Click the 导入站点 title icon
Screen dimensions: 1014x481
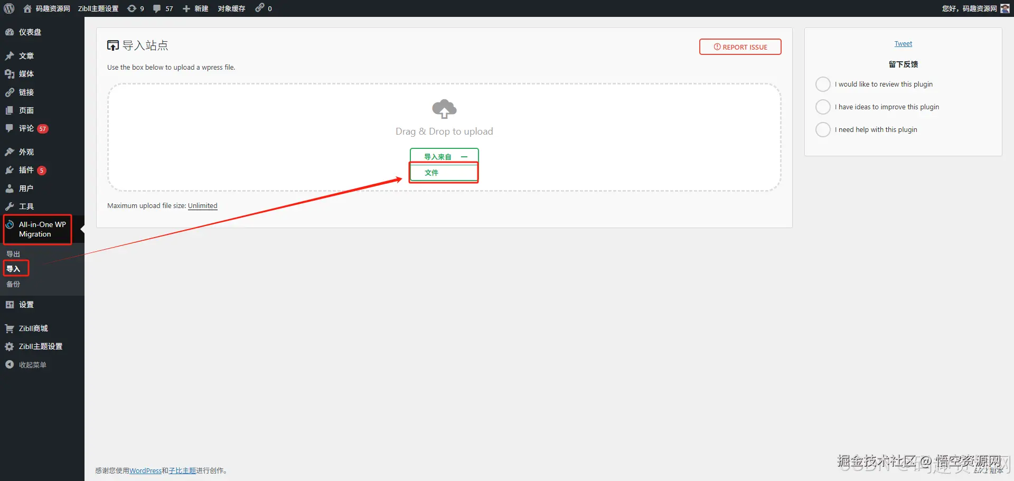click(x=113, y=45)
